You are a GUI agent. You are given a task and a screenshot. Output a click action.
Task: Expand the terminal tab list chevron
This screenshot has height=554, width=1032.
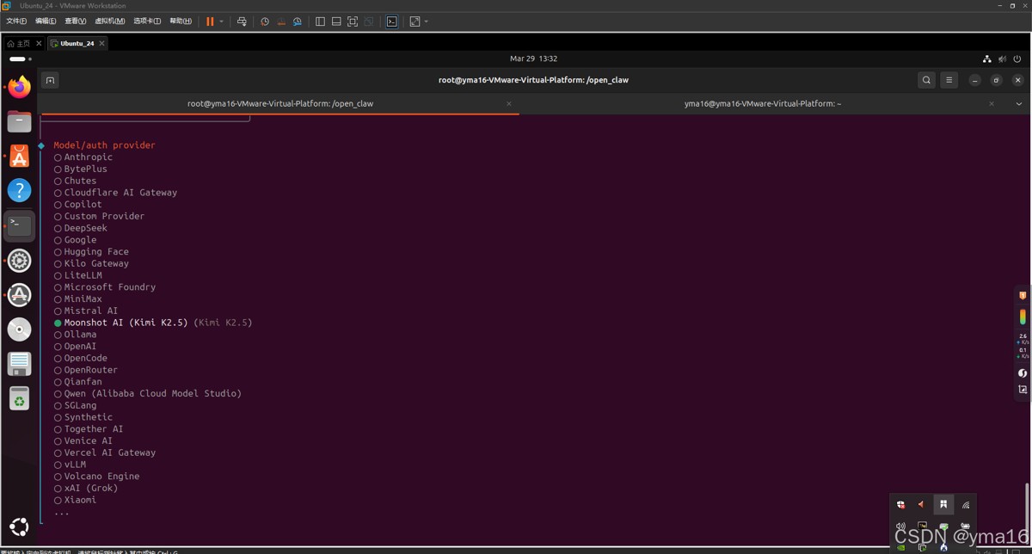click(1017, 103)
